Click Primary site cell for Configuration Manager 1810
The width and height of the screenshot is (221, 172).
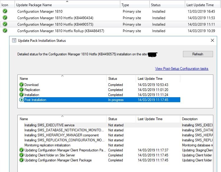(132, 11)
